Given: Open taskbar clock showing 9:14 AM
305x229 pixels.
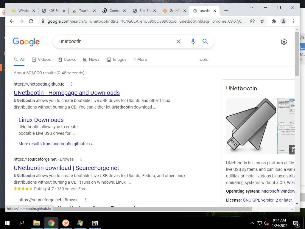Looking at the screenshot, I should click(279, 223).
